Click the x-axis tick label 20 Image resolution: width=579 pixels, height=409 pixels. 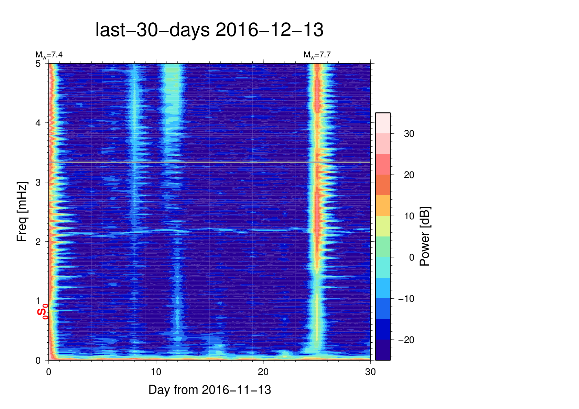click(263, 372)
